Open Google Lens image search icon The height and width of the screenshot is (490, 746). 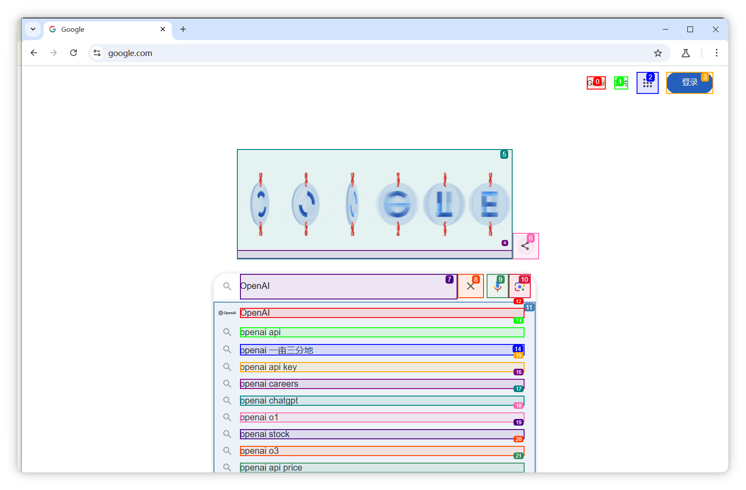point(520,286)
